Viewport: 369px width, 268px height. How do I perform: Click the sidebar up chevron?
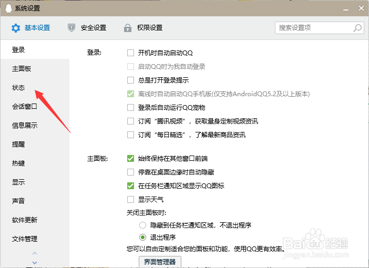(35, 253)
